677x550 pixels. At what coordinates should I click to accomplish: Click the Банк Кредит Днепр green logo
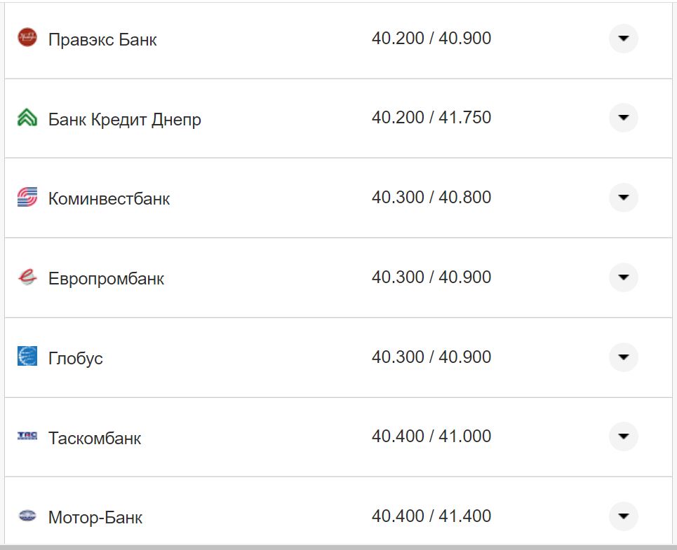click(x=27, y=118)
